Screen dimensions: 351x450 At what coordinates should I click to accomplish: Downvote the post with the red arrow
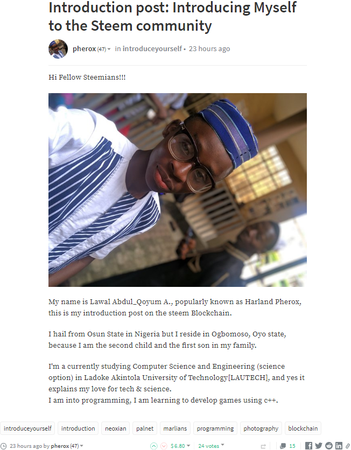(164, 446)
